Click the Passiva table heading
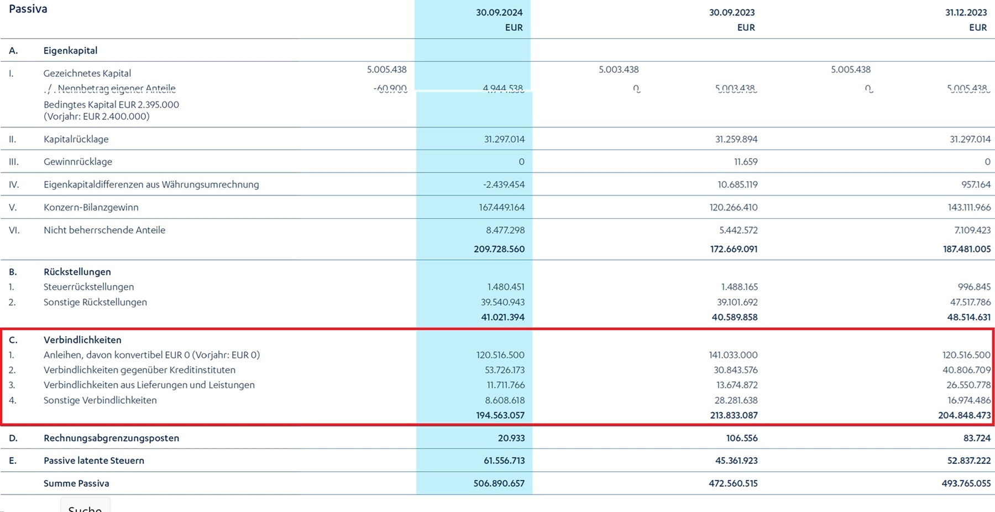 coord(28,9)
